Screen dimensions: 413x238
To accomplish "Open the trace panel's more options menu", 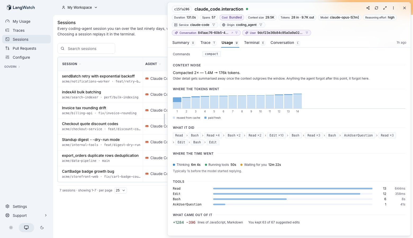I will [x=393, y=8].
